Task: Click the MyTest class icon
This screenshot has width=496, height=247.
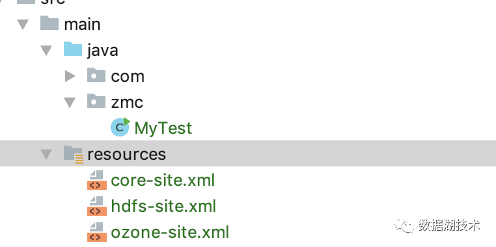Action: pos(120,127)
